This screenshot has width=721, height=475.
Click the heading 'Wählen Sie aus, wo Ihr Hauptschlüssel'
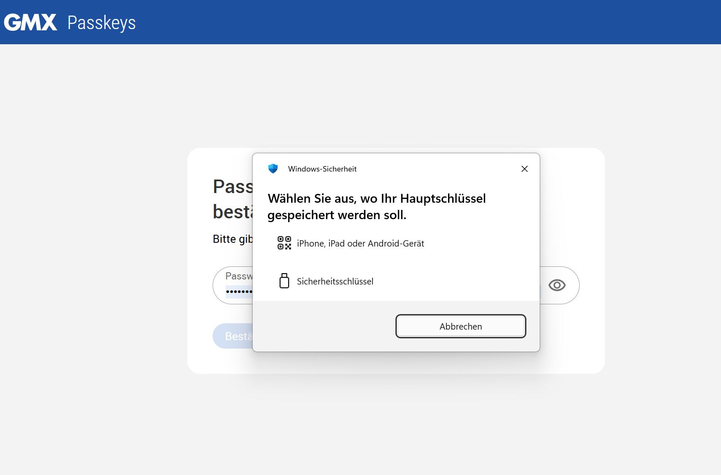(x=377, y=199)
